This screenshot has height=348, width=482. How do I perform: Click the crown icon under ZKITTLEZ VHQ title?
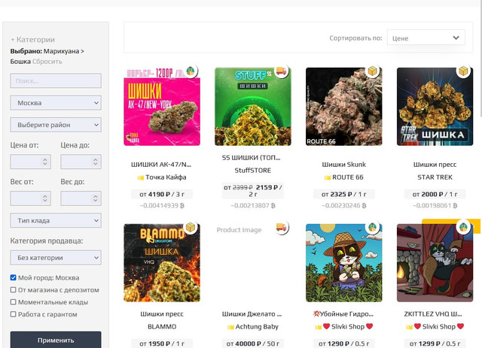coord(409,327)
